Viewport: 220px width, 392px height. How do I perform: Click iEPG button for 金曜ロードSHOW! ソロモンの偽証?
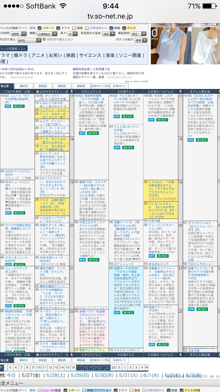117,312
